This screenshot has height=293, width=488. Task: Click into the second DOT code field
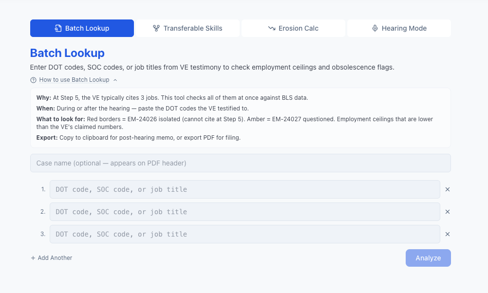245,212
